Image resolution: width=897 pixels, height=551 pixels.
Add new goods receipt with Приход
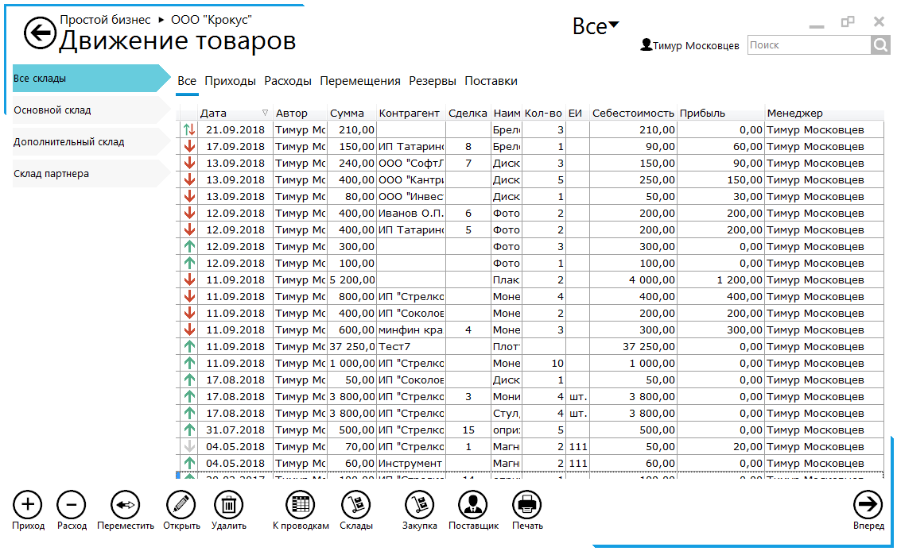(28, 504)
